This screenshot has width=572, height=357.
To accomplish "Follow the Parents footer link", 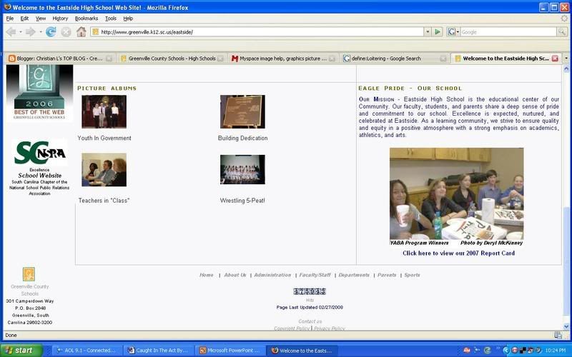I will pos(387,275).
